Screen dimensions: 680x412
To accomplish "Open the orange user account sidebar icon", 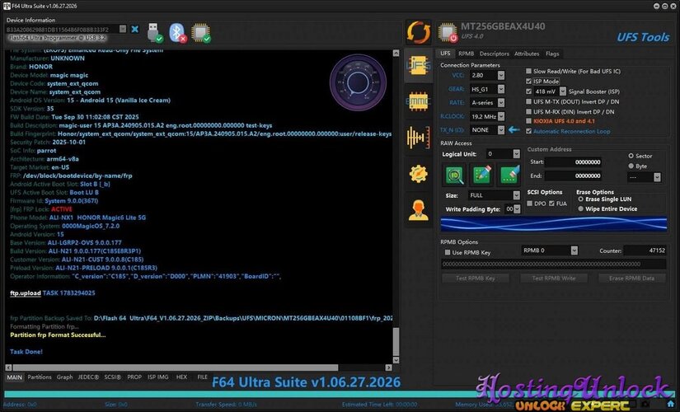I will pyautogui.click(x=419, y=210).
